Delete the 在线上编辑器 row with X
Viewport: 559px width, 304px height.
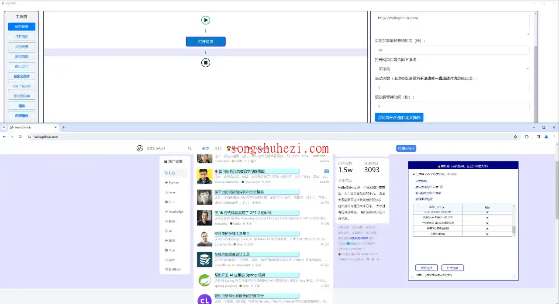point(487,234)
